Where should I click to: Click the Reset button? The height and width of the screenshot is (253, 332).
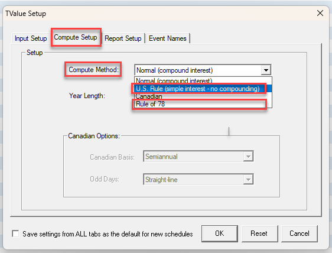click(259, 233)
